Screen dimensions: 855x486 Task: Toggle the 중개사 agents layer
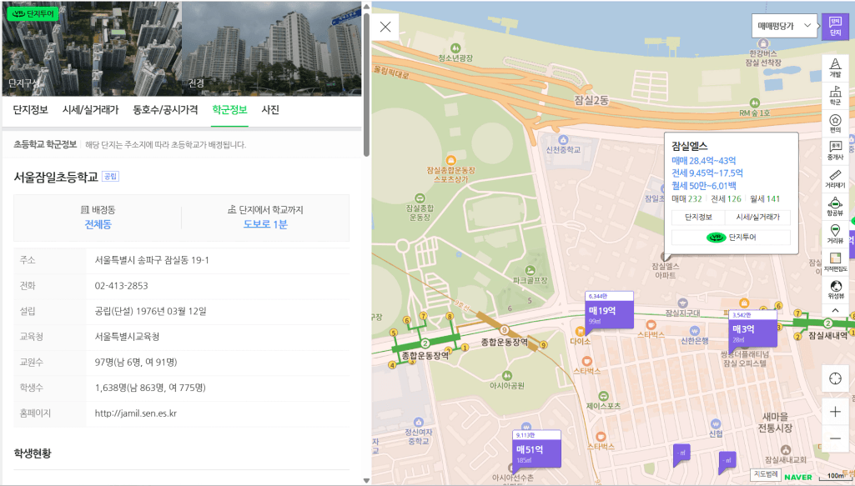(835, 151)
